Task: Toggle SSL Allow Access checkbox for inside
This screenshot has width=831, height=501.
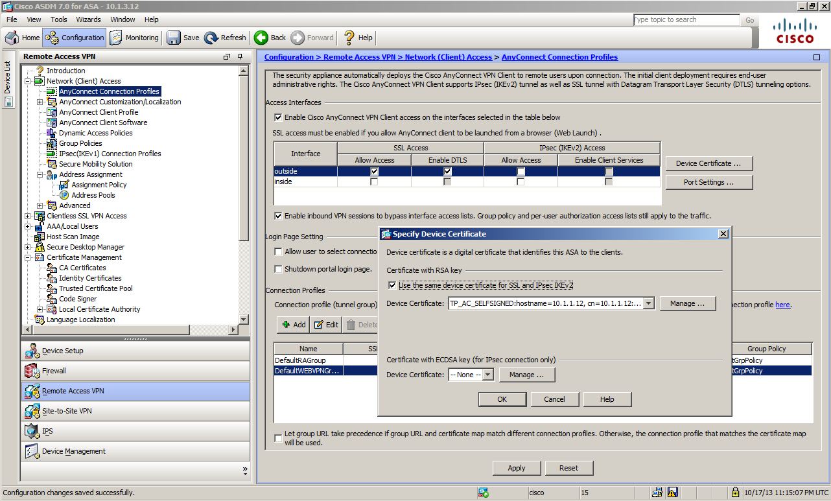Action: click(x=374, y=181)
